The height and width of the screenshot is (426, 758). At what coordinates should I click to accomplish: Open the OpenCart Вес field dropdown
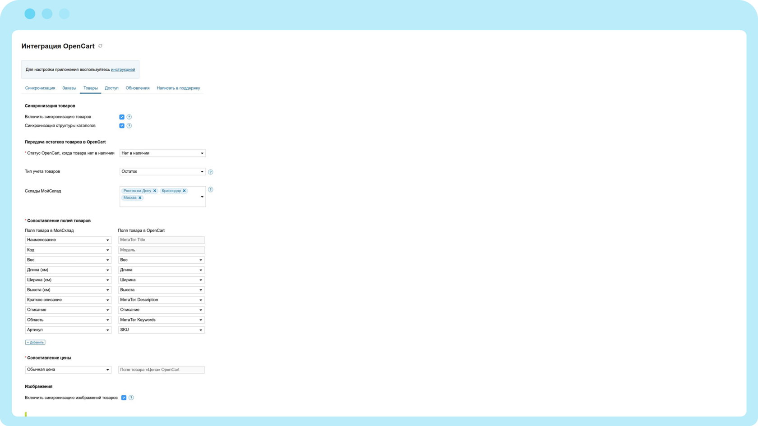click(161, 260)
